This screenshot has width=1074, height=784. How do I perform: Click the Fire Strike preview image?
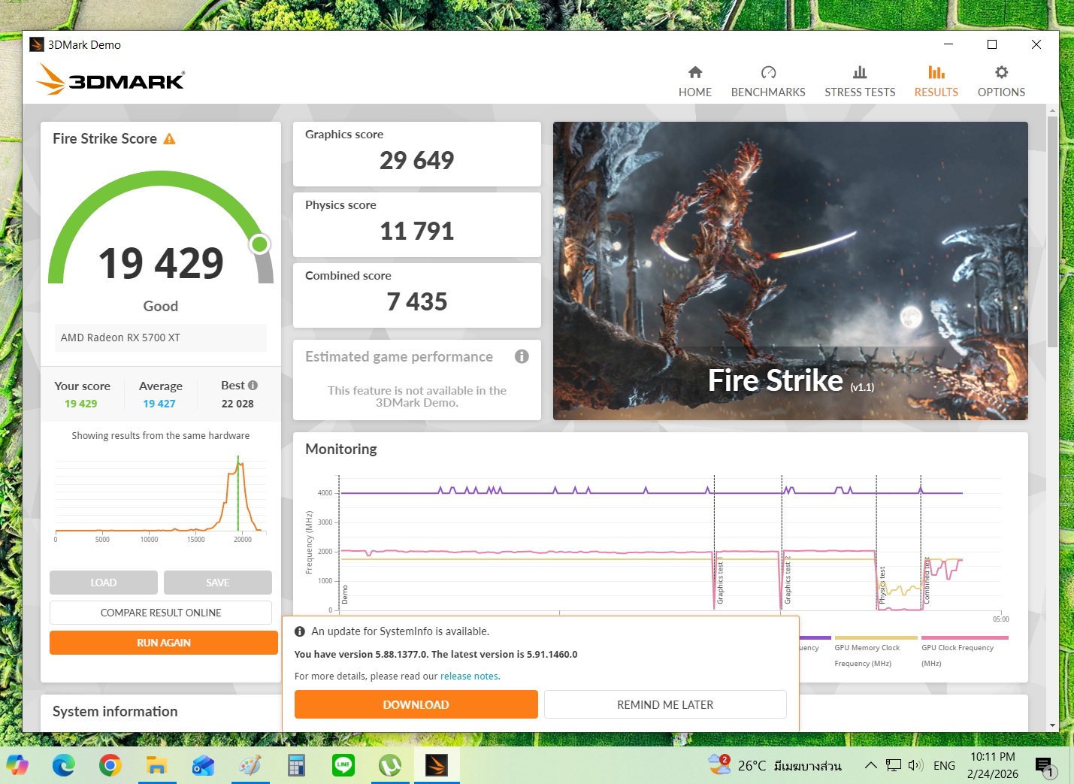790,271
